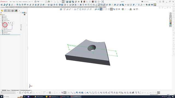Screen dimensions: 175x98
Task: Click the green traffic light Rebuild icon
Action: click(81, 2)
